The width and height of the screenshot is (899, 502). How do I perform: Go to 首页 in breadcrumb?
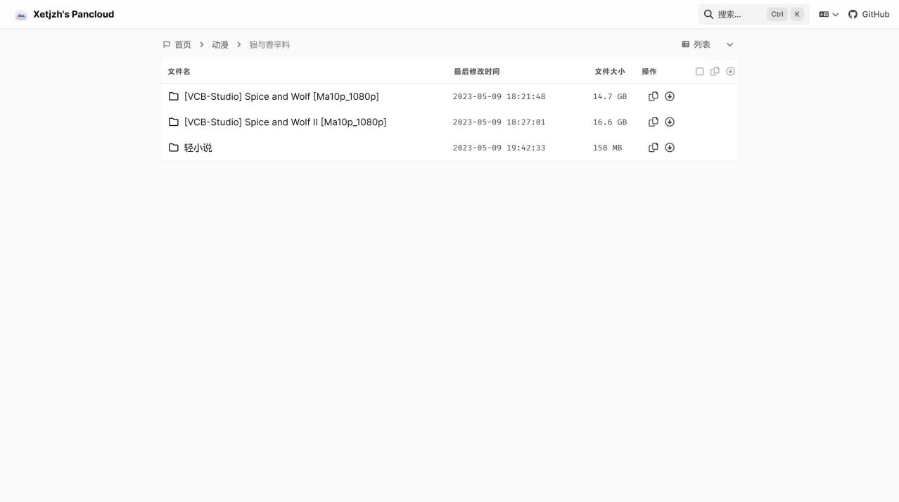pyautogui.click(x=182, y=44)
